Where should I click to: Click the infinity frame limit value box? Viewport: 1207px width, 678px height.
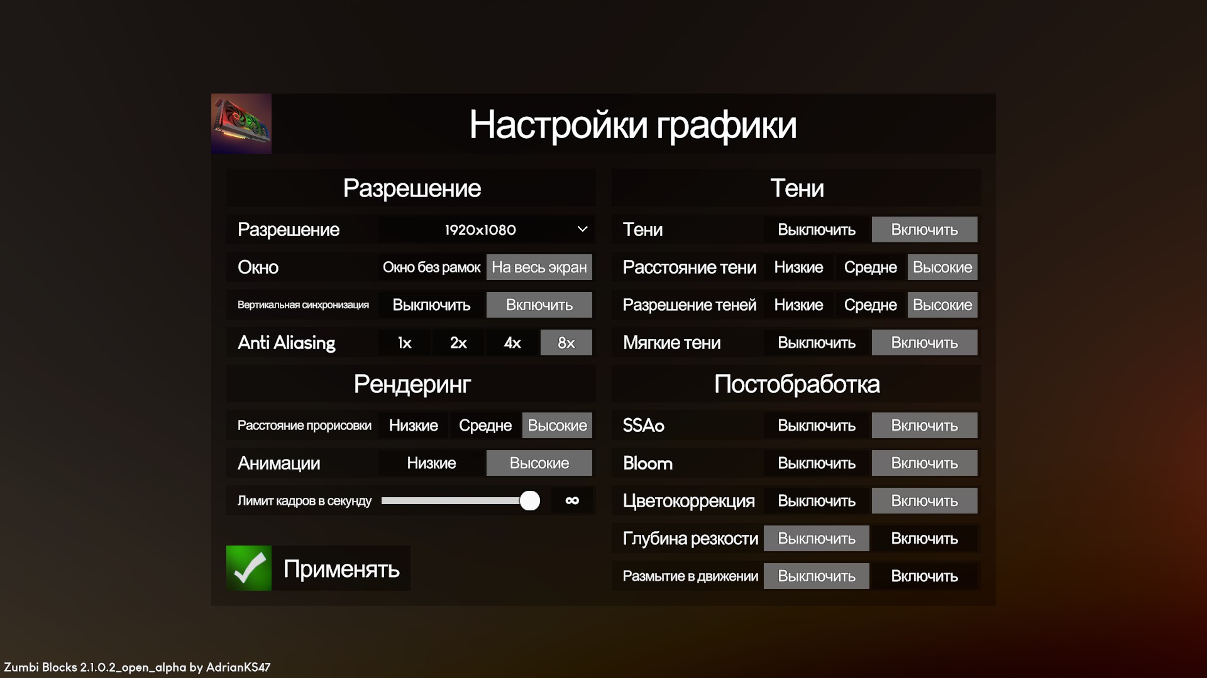572,500
